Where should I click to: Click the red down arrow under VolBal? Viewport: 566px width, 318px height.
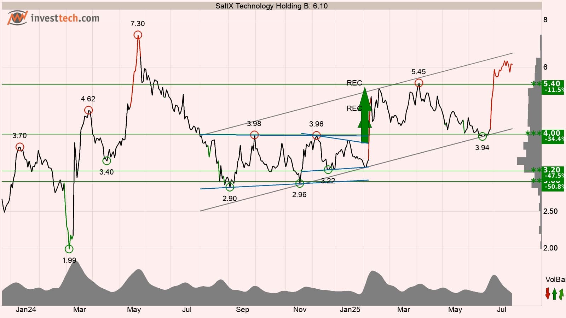point(548,294)
